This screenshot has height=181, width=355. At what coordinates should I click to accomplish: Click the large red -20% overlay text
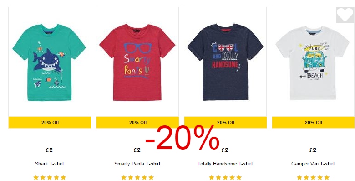coord(183,138)
